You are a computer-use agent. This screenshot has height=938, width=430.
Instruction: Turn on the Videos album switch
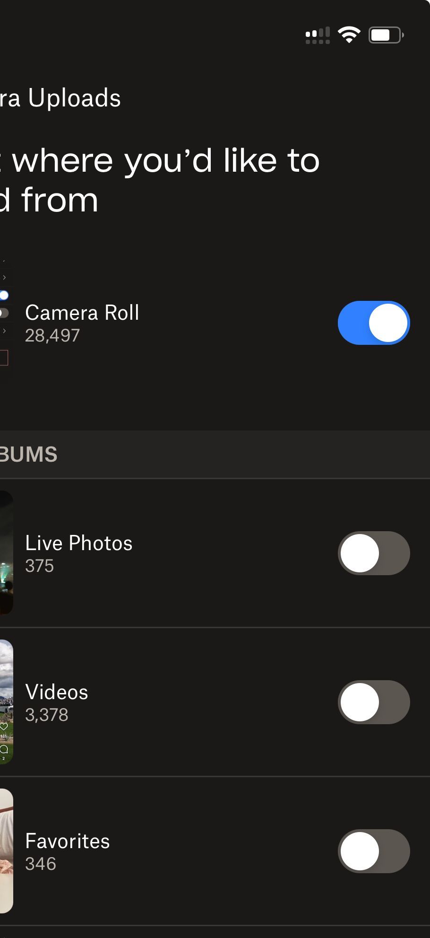(x=373, y=702)
